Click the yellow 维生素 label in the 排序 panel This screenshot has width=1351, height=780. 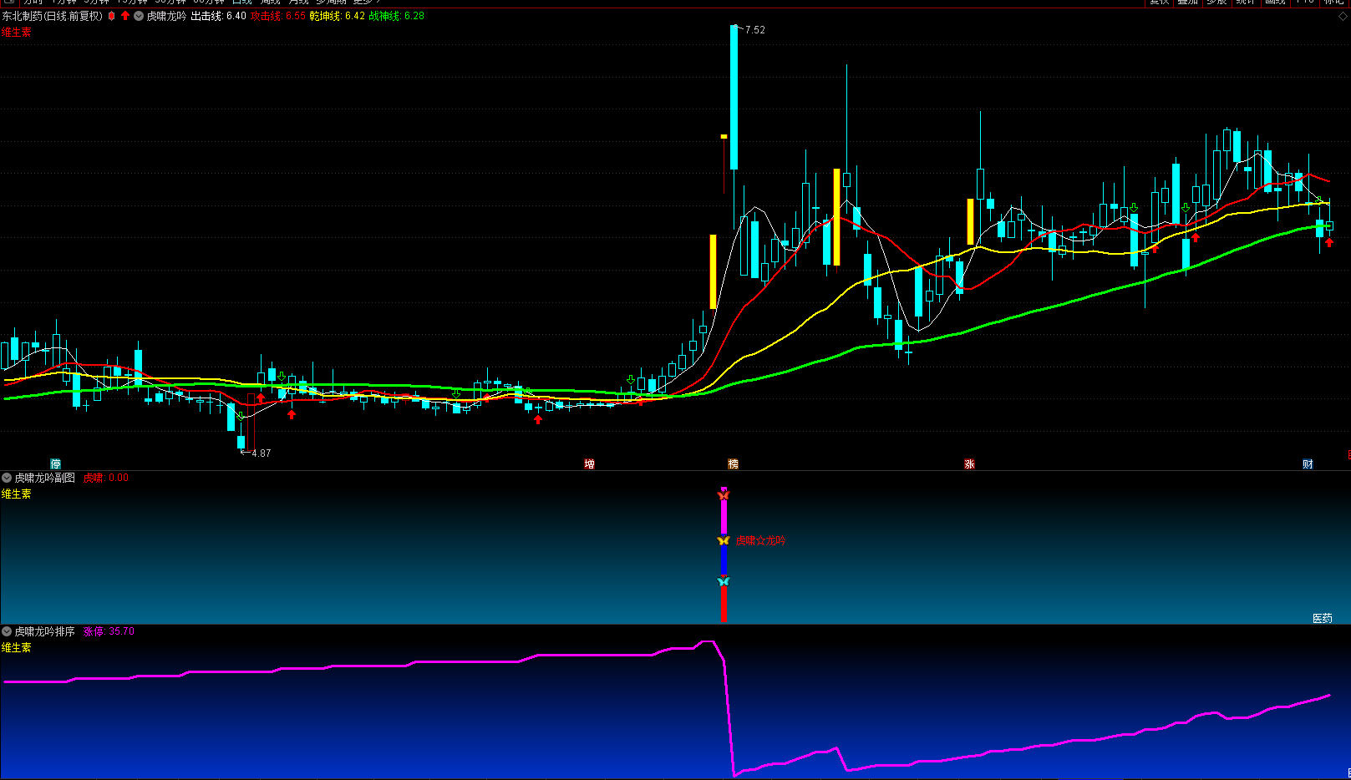(16, 648)
